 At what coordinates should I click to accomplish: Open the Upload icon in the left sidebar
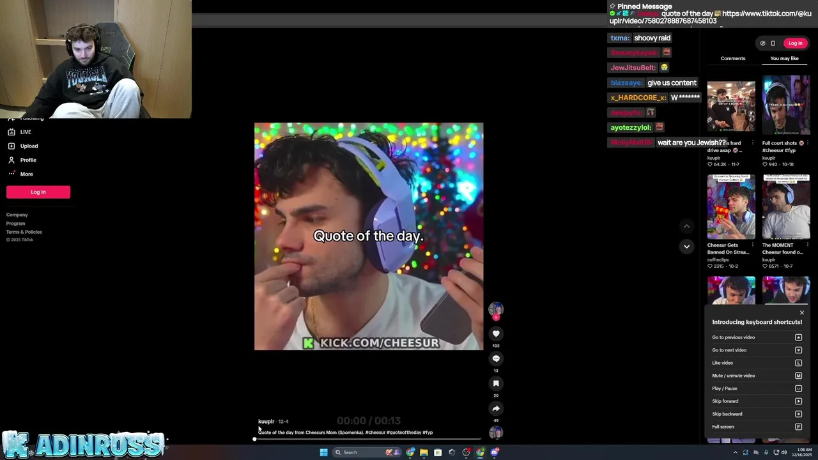click(12, 146)
